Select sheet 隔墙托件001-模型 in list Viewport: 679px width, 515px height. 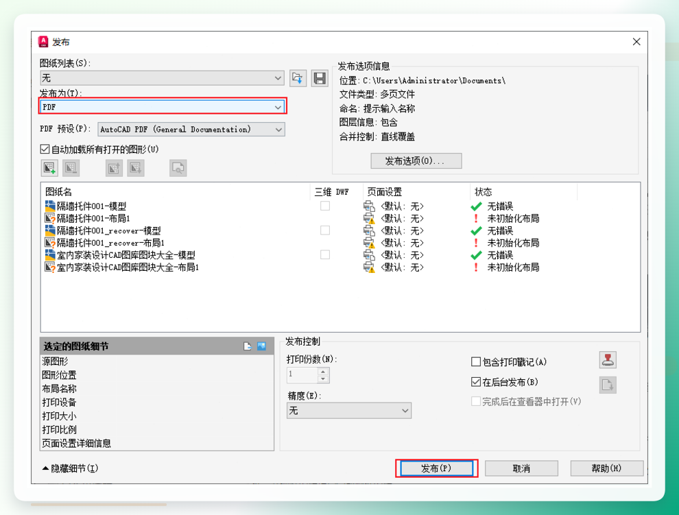(x=91, y=206)
